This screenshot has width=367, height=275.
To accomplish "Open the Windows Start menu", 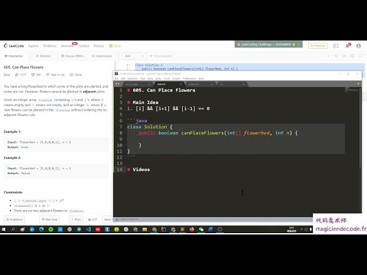I will click(4, 229).
